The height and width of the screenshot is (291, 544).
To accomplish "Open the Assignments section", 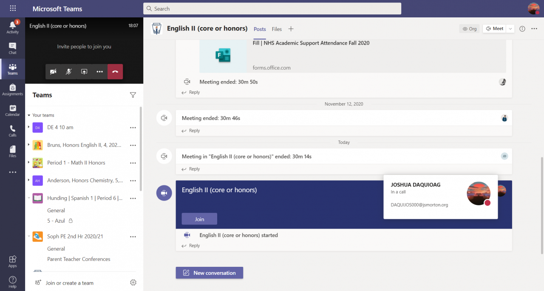I will pyautogui.click(x=12, y=90).
